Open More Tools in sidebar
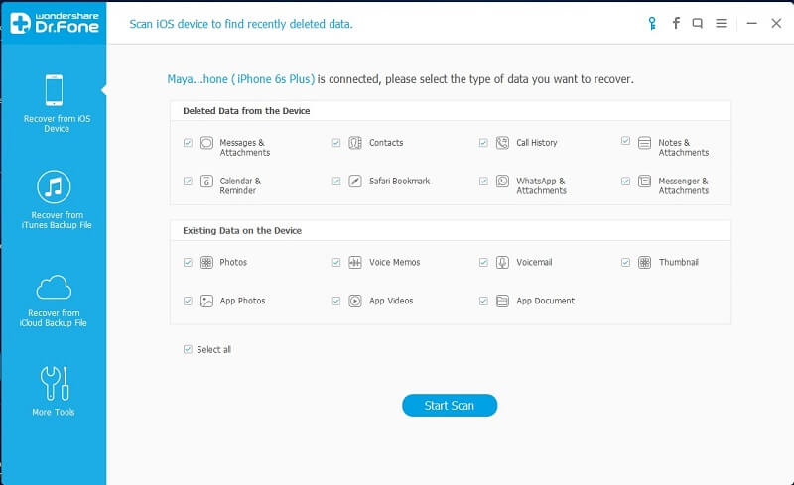The height and width of the screenshot is (485, 794). tap(54, 390)
